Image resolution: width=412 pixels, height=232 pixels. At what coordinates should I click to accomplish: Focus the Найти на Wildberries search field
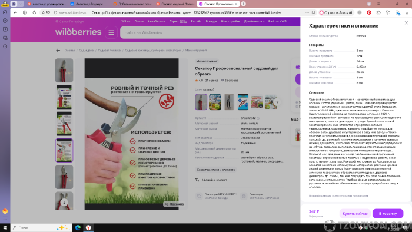point(210,32)
